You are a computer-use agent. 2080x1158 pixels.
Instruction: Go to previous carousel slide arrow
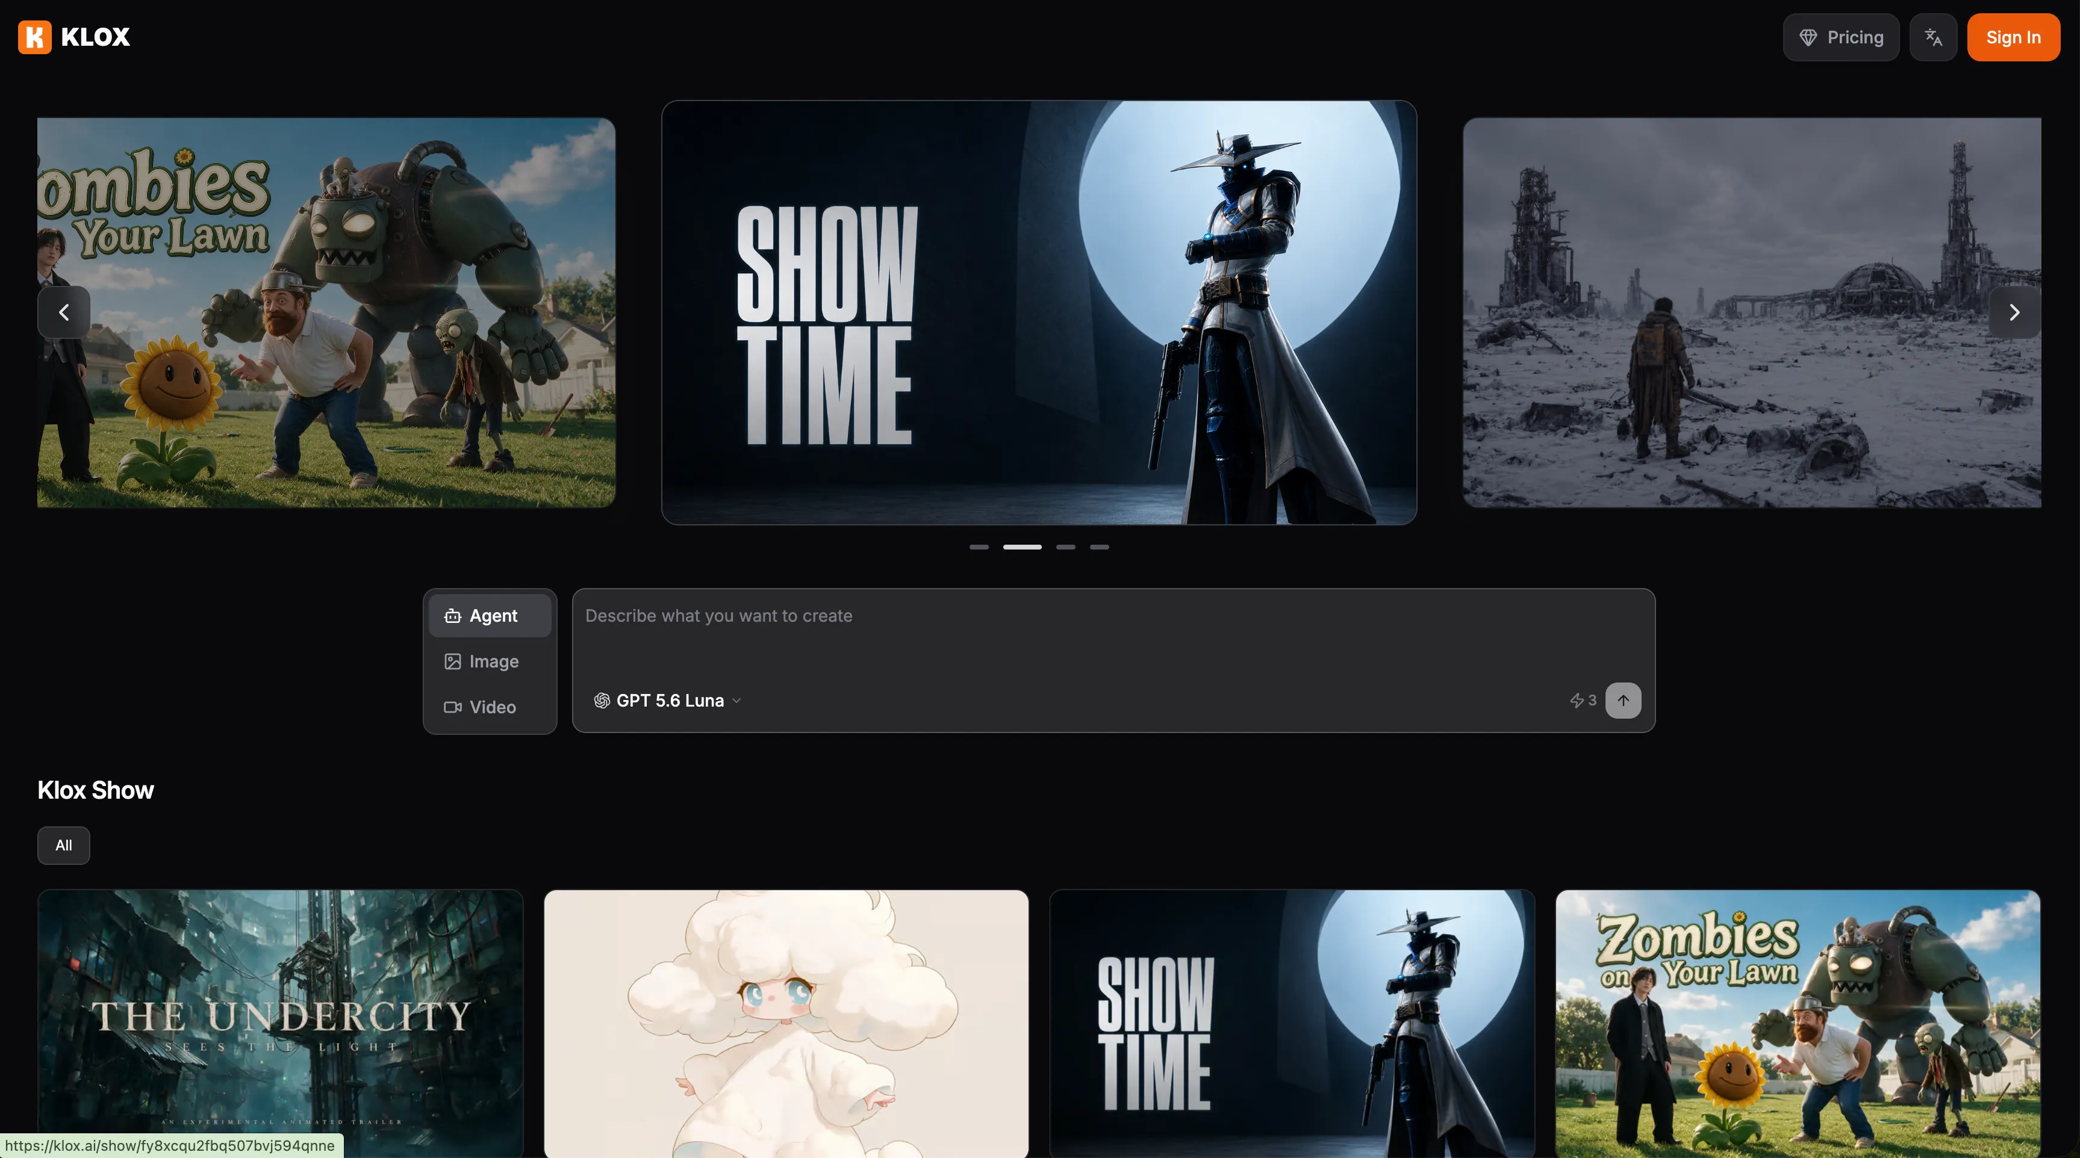64,312
